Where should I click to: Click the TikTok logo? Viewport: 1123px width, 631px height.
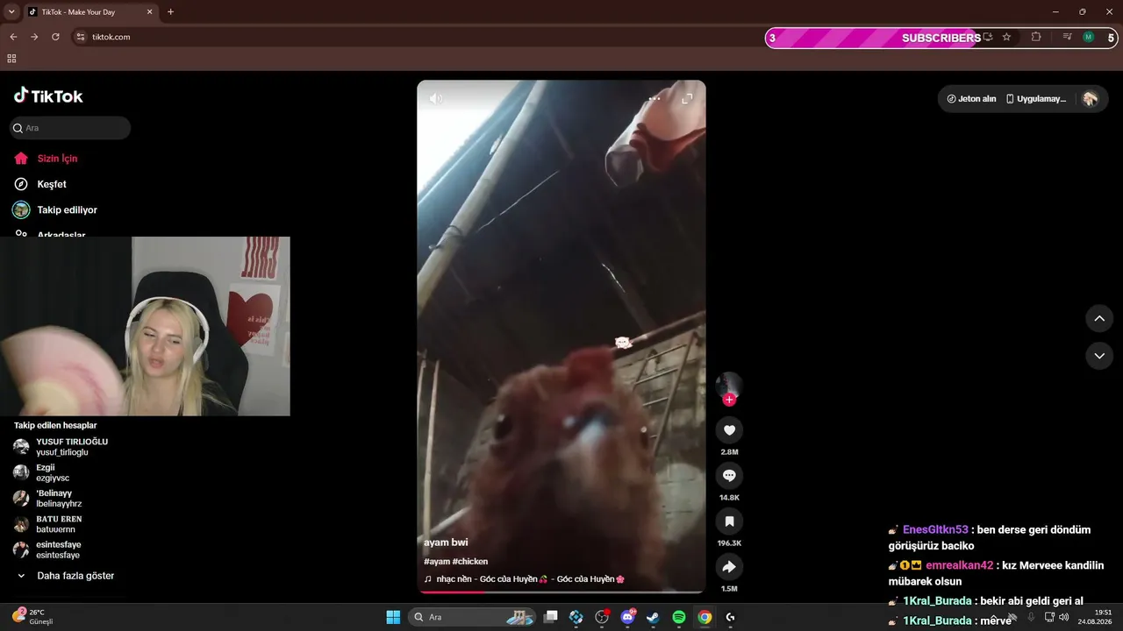point(48,96)
